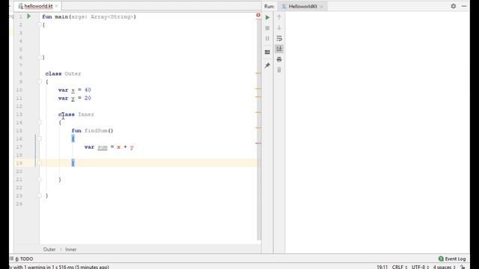Open Run panel settings gear
The width and height of the screenshot is (479, 269).
point(454,6)
